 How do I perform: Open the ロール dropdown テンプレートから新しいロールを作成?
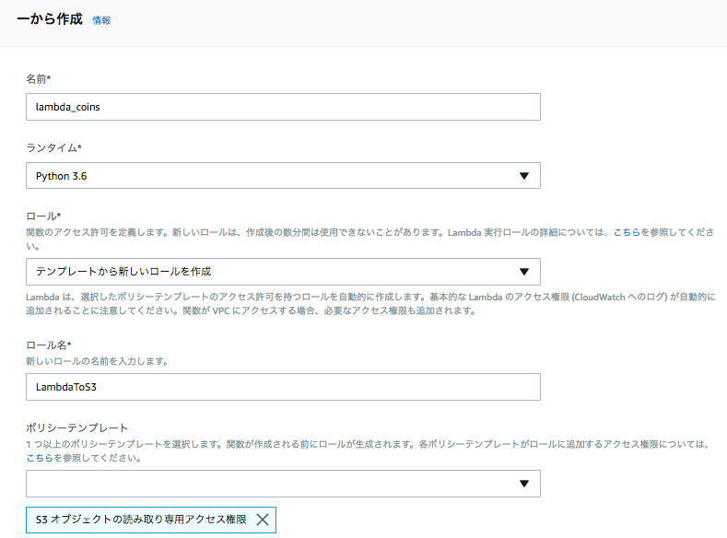(x=283, y=272)
